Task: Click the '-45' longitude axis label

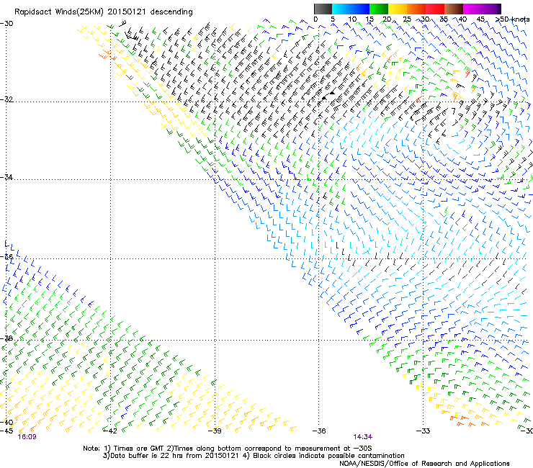Action: click(x=6, y=431)
